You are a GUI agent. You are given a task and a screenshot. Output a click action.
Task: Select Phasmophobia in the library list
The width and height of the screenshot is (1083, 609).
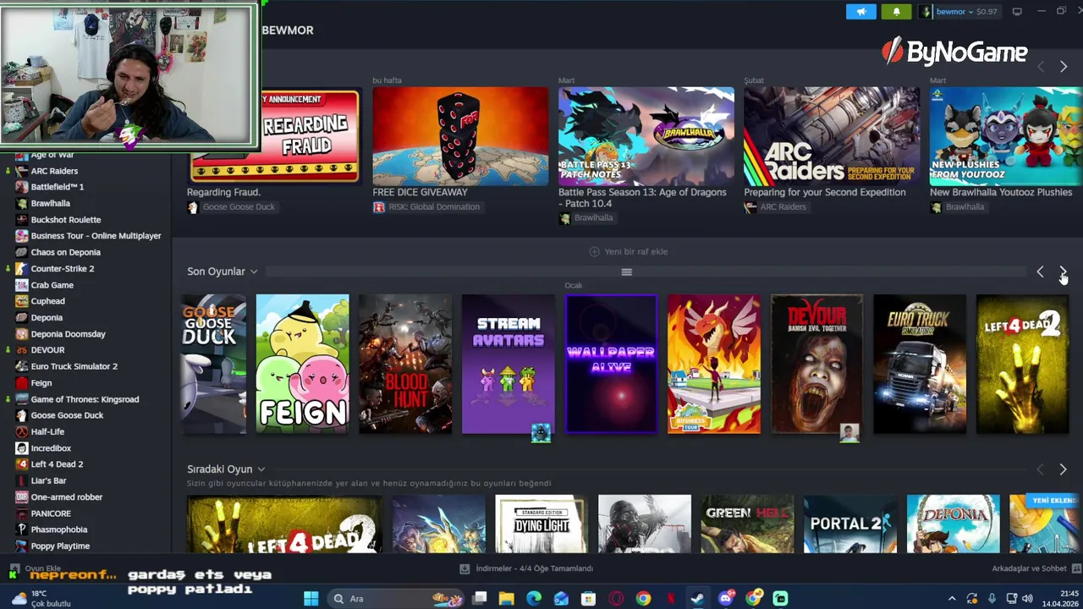click(59, 529)
